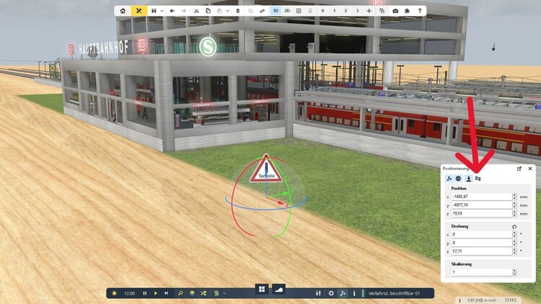Add a new camera with plus icon
The width and height of the screenshot is (541, 304).
pos(369,11)
